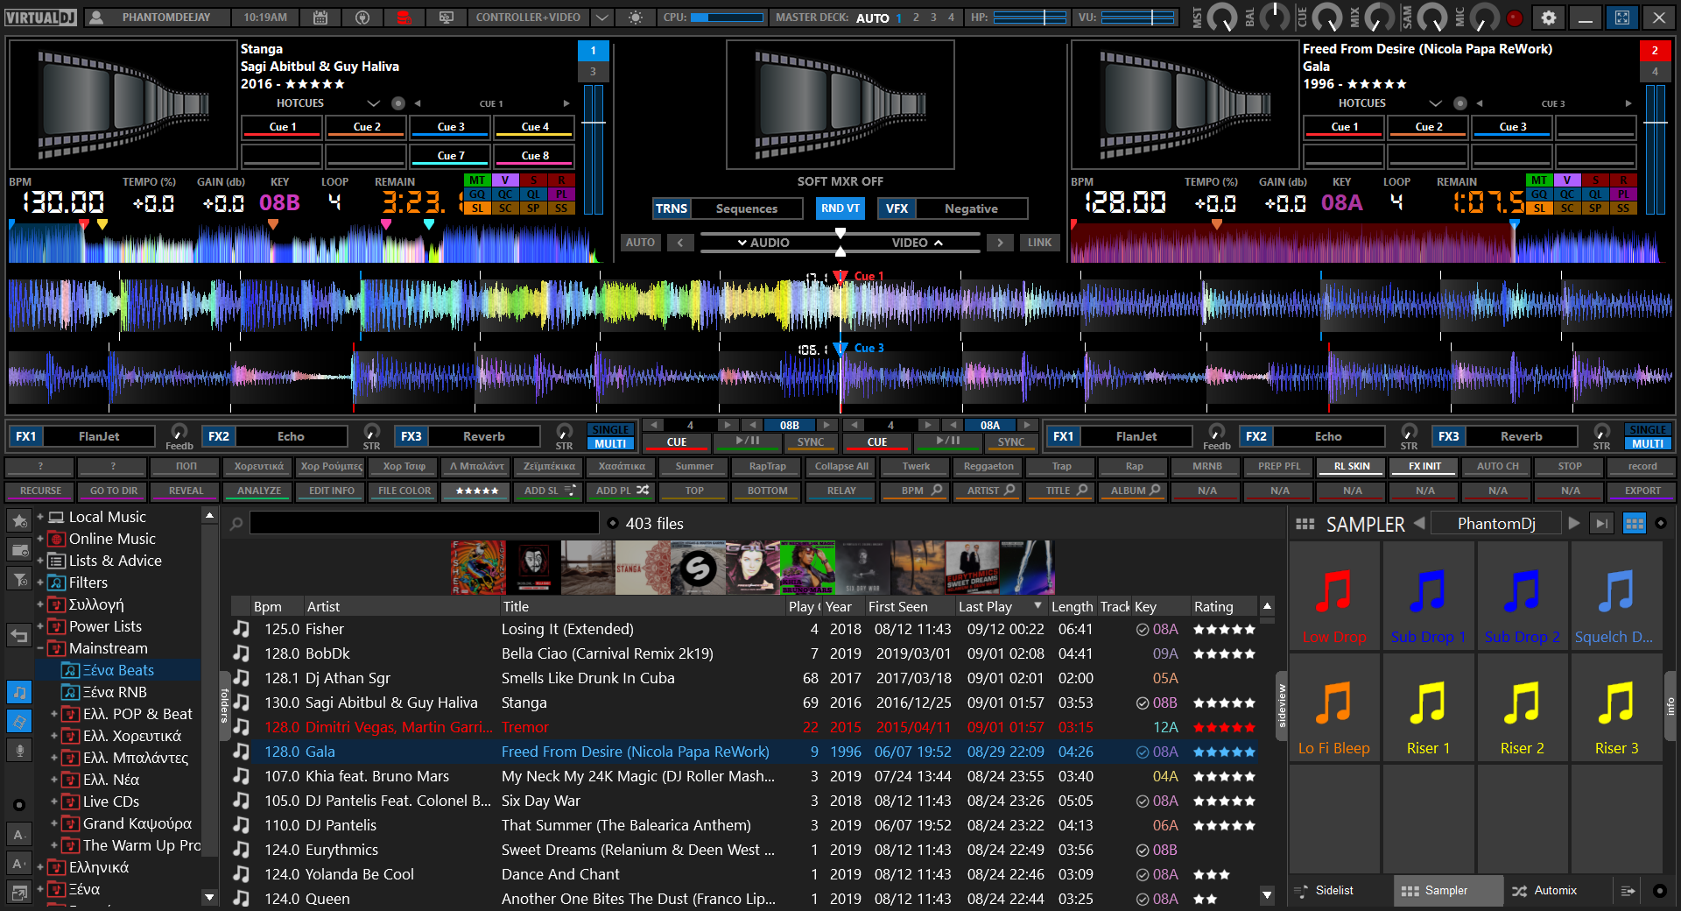This screenshot has height=911, width=1681.
Task: Trigger the Squelch D... sampler pad
Action: 1616,596
